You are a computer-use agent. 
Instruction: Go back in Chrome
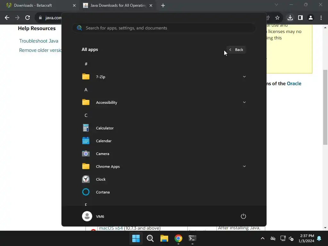(x=7, y=18)
